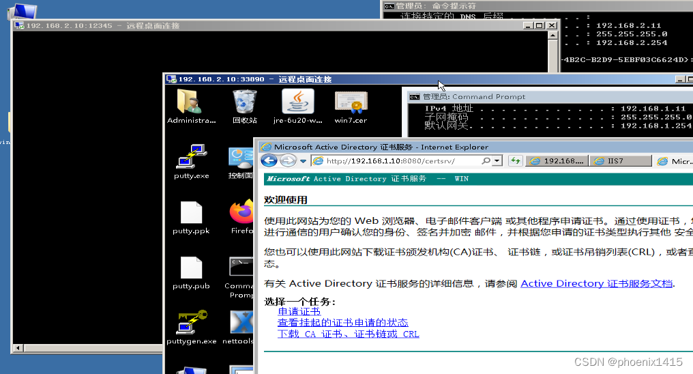
Task: Switch to the Micr... browser tab
Action: click(673, 161)
